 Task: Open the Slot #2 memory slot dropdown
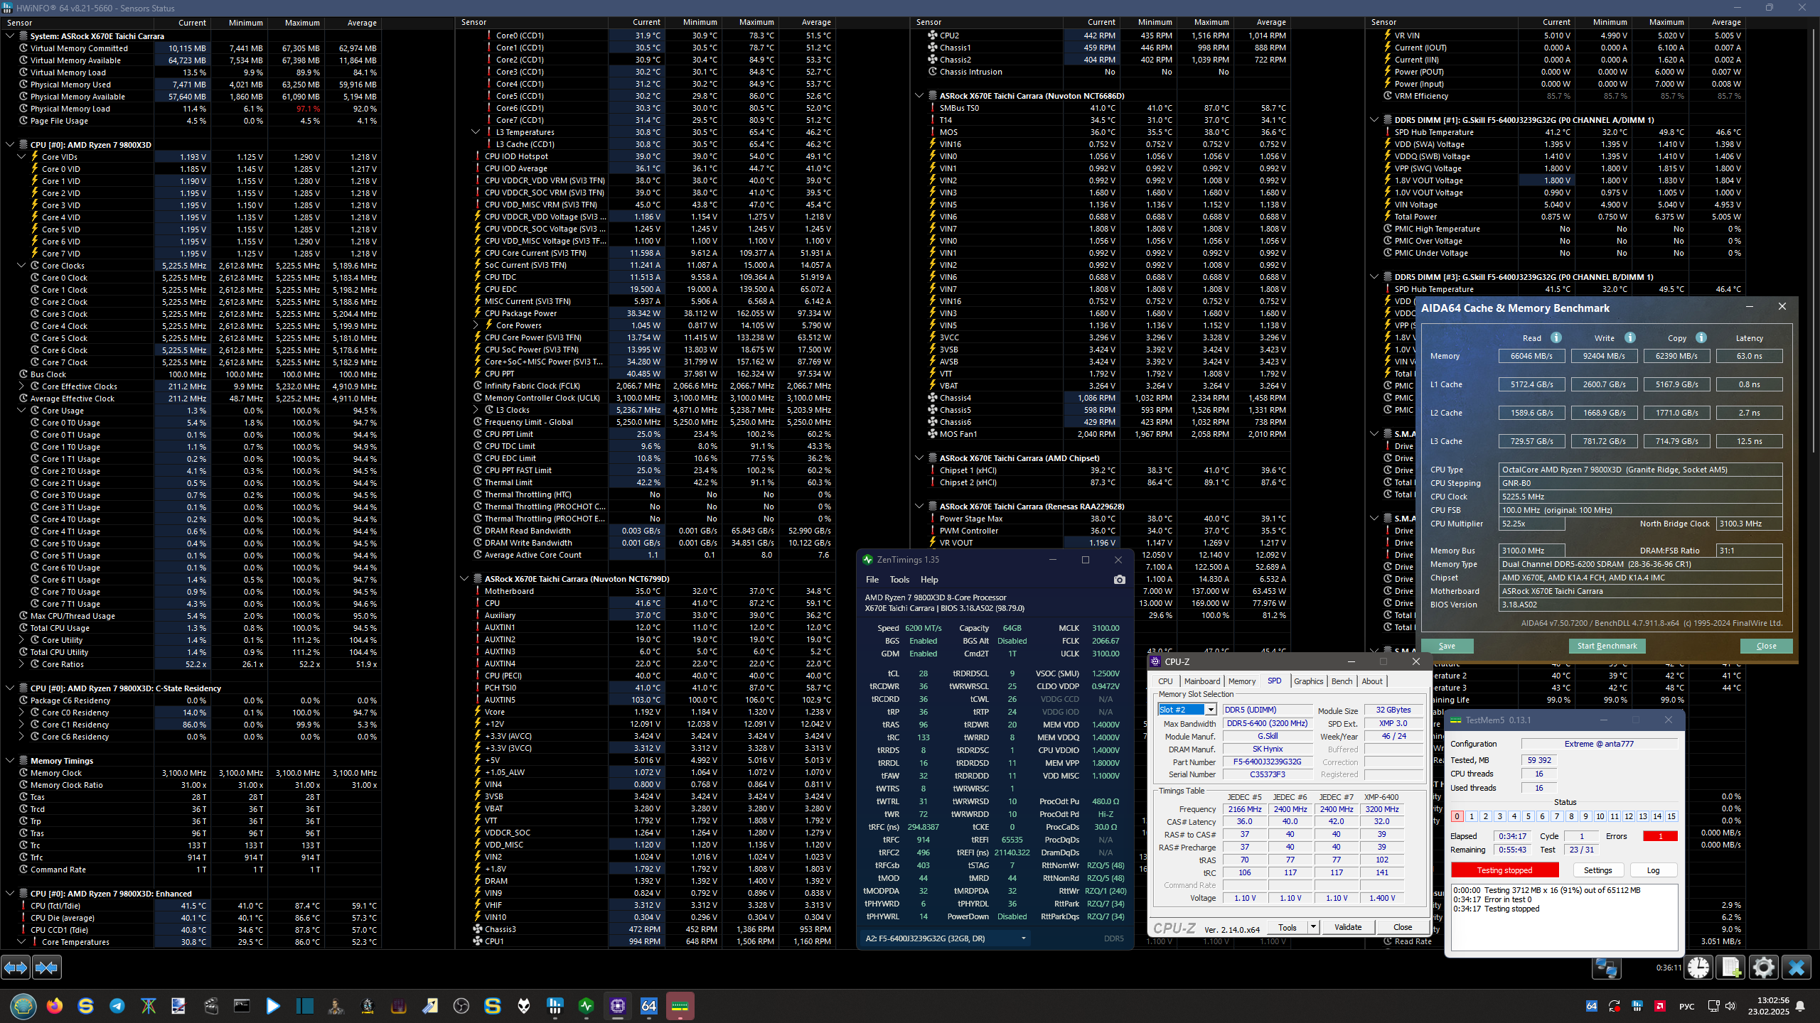click(1210, 710)
